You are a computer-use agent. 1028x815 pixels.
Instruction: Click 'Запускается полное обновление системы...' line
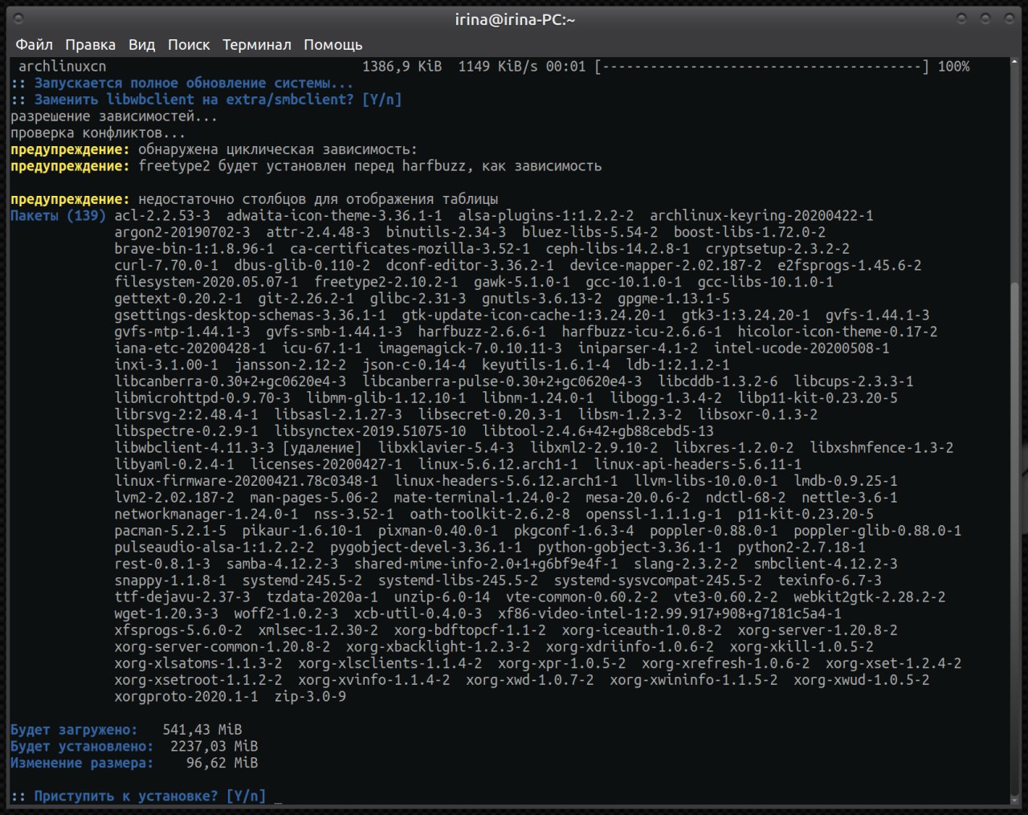pos(182,83)
